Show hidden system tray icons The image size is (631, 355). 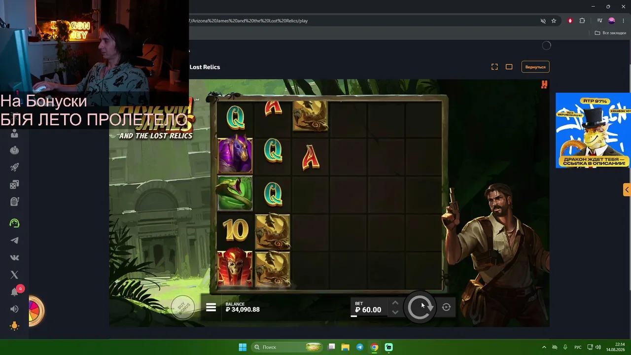point(544,347)
